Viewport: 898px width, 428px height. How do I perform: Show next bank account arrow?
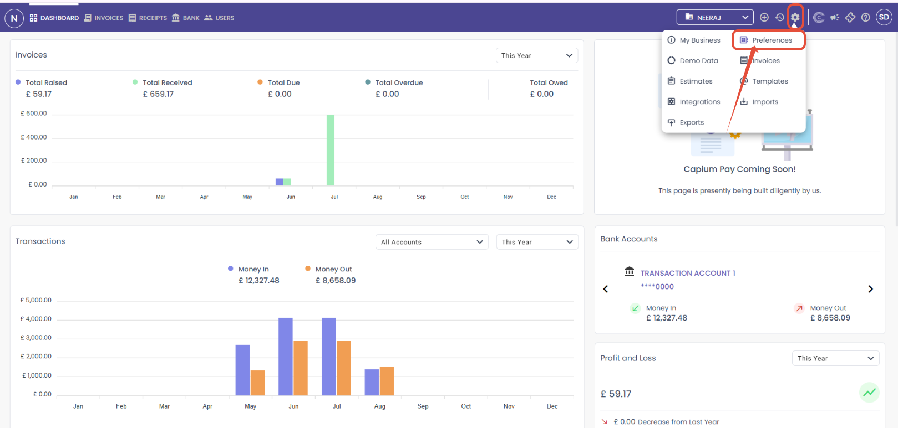(870, 289)
